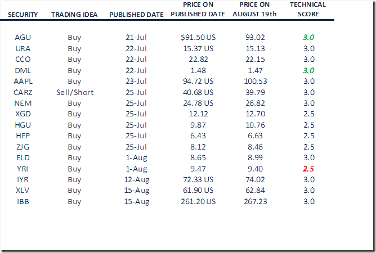Select the 100.53 August 19th price

pyautogui.click(x=255, y=81)
